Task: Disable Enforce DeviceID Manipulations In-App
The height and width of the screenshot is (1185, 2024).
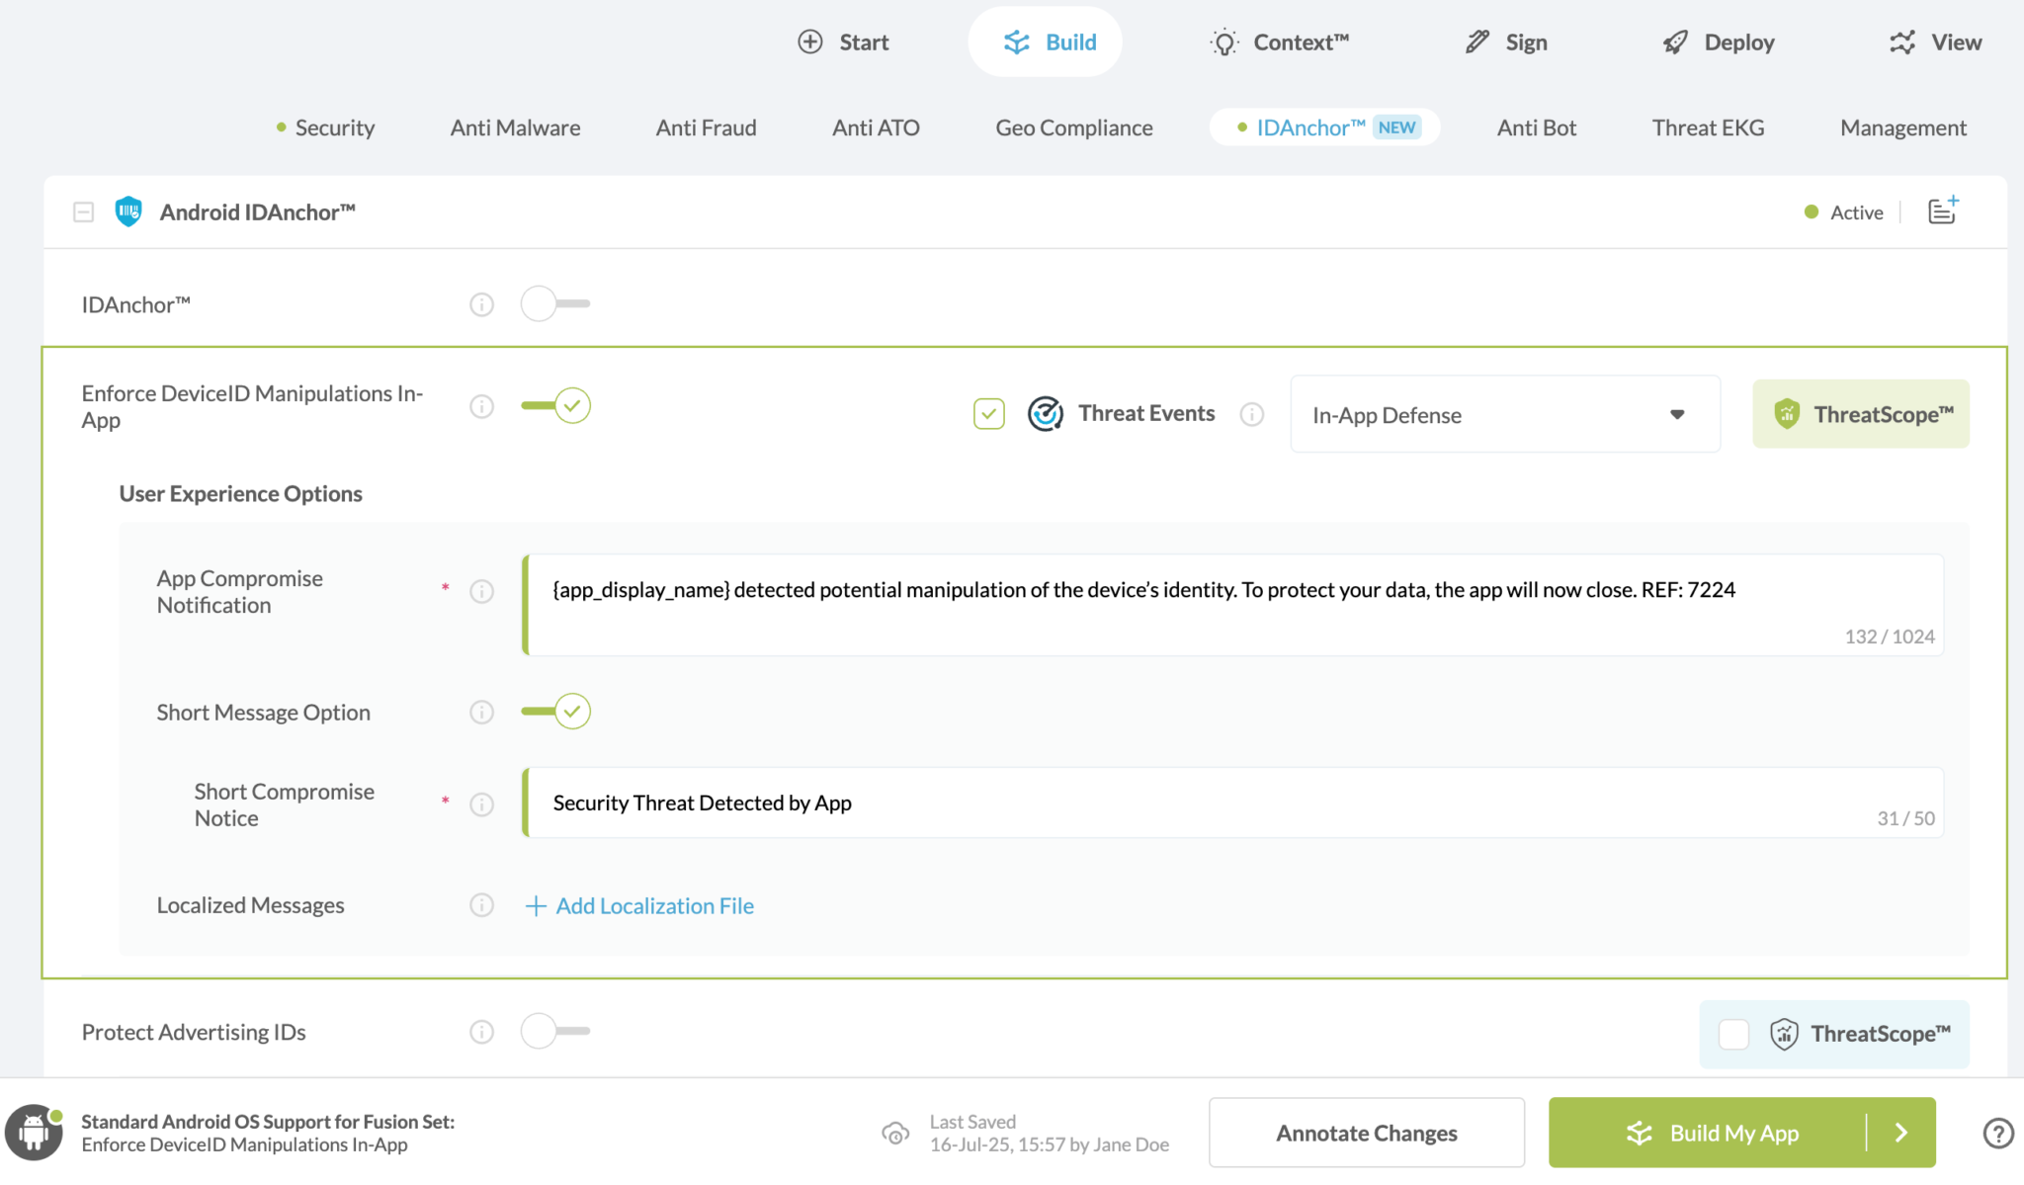Action: (x=554, y=405)
